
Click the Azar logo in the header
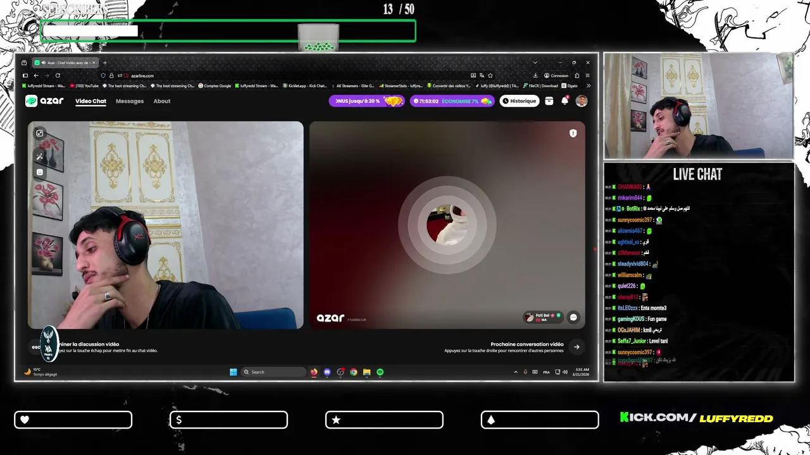(44, 101)
